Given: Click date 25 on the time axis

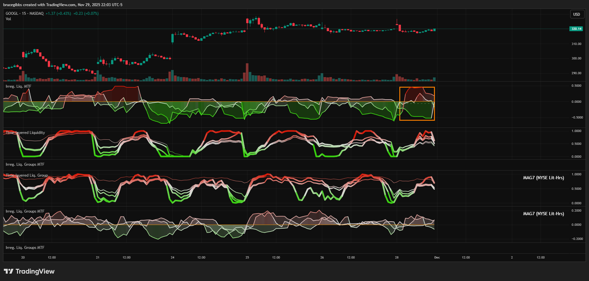Looking at the screenshot, I should click(x=247, y=258).
